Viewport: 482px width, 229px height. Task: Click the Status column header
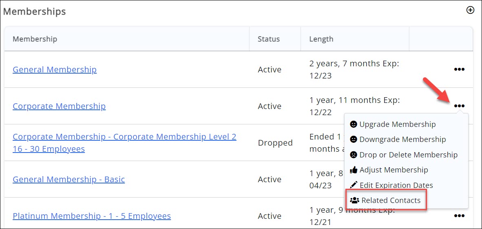269,39
